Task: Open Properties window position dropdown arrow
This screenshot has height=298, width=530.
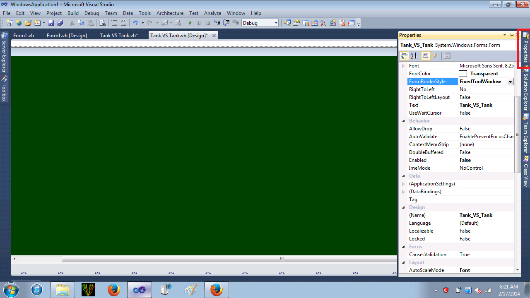Action: tap(505, 35)
